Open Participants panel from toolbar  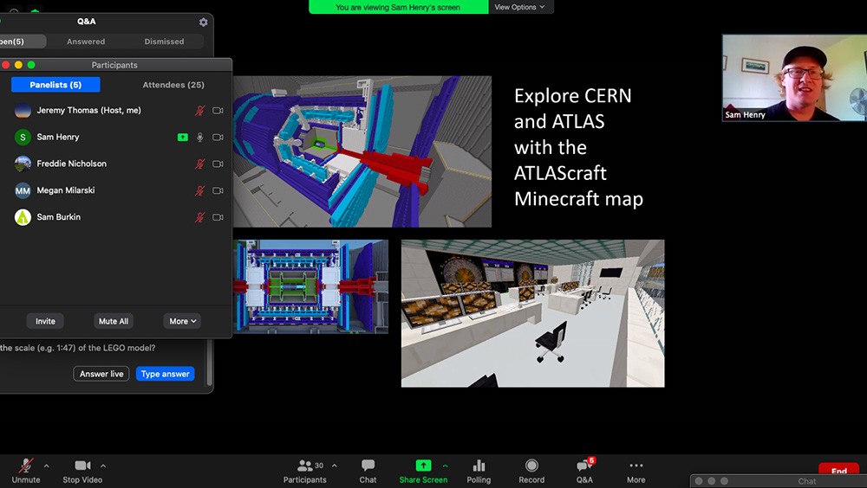point(304,472)
